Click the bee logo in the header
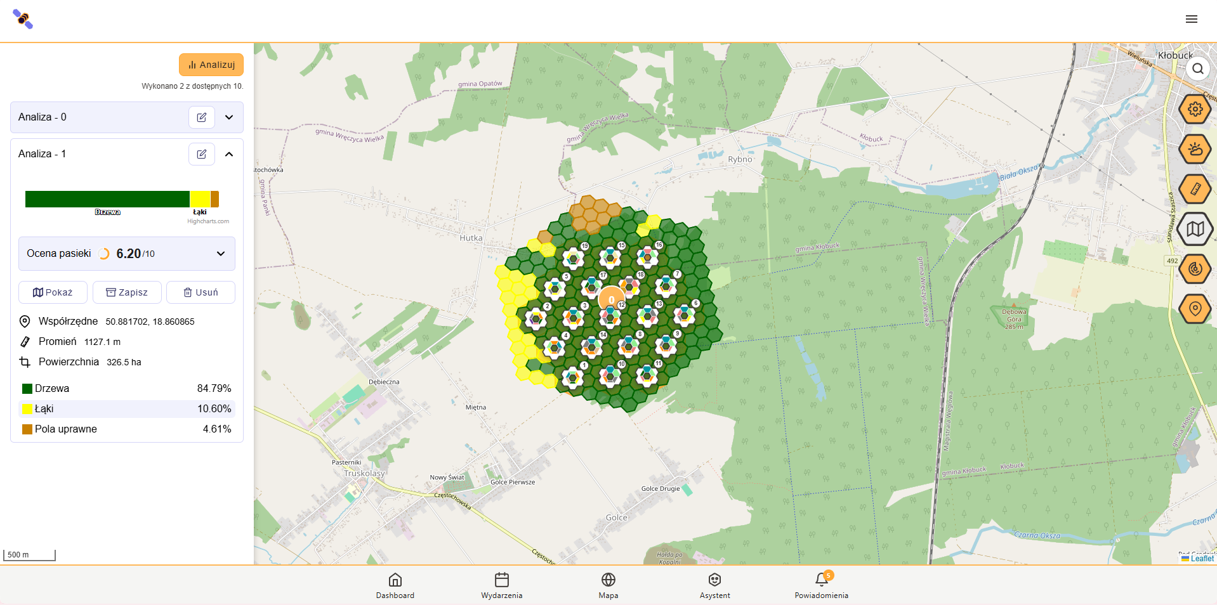The image size is (1217, 605). [23, 19]
